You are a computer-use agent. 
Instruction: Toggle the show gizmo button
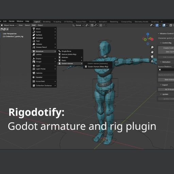[x=157, y=25]
